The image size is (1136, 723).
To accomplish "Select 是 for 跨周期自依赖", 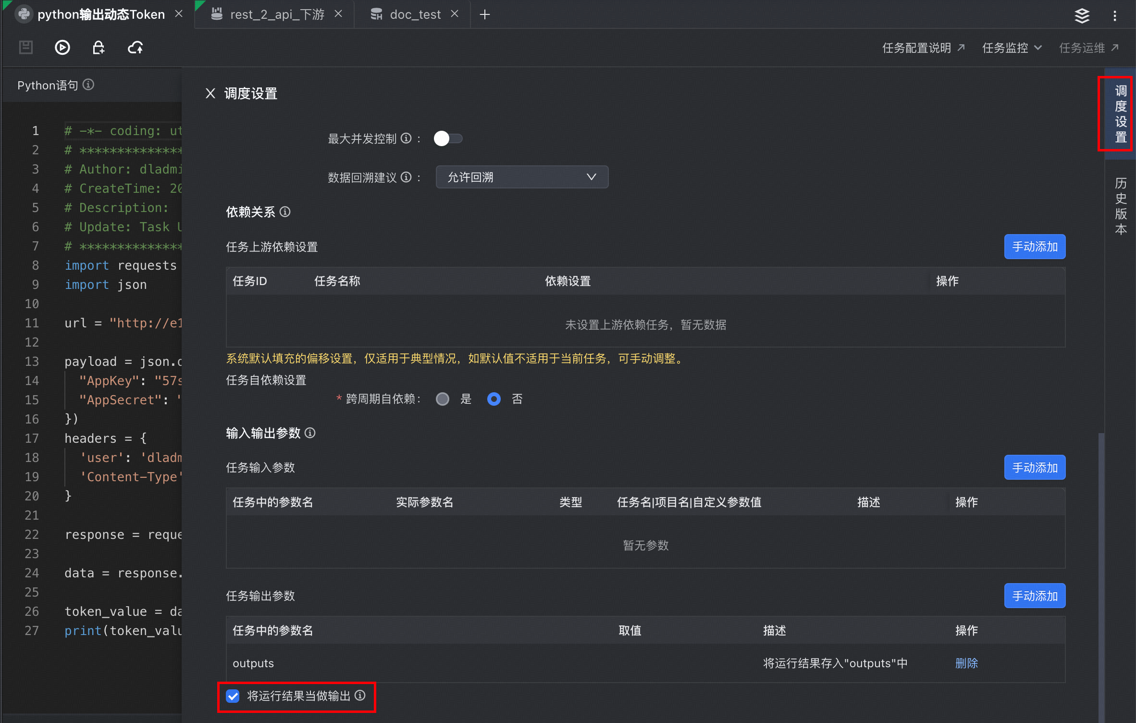I will click(442, 399).
